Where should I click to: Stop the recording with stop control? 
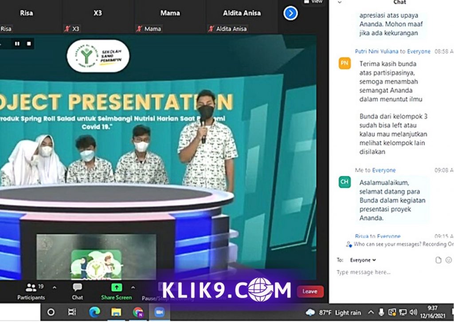(29, 43)
